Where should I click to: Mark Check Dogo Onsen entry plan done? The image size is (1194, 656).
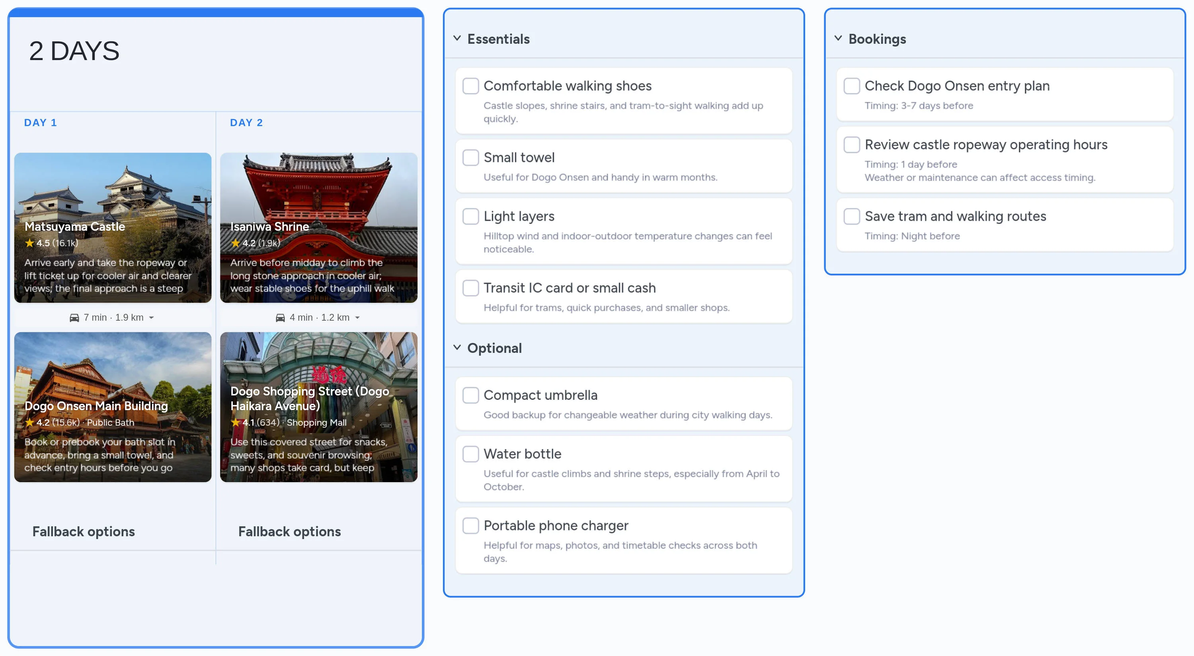point(851,86)
